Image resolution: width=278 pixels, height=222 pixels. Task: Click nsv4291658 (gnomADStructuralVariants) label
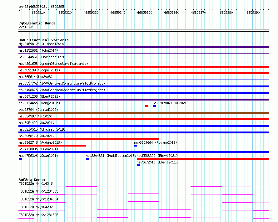coord(53,64)
